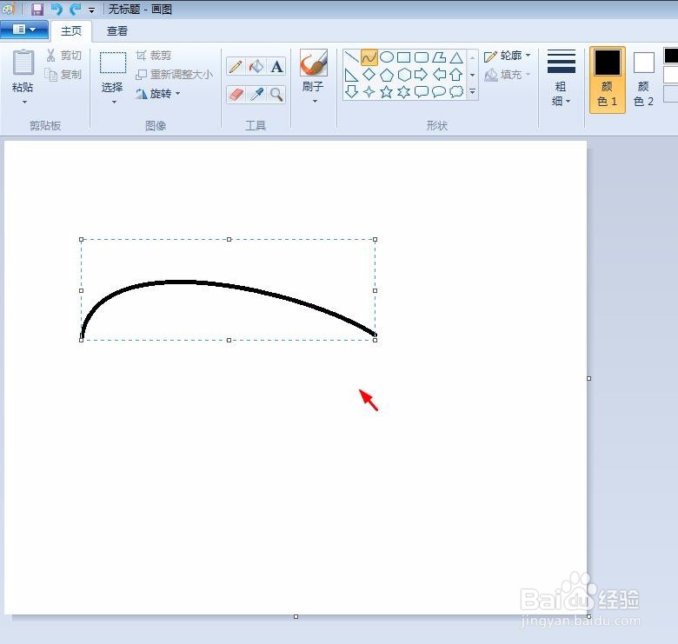The image size is (678, 644).
Task: Choose the Oval shape
Action: [x=387, y=57]
